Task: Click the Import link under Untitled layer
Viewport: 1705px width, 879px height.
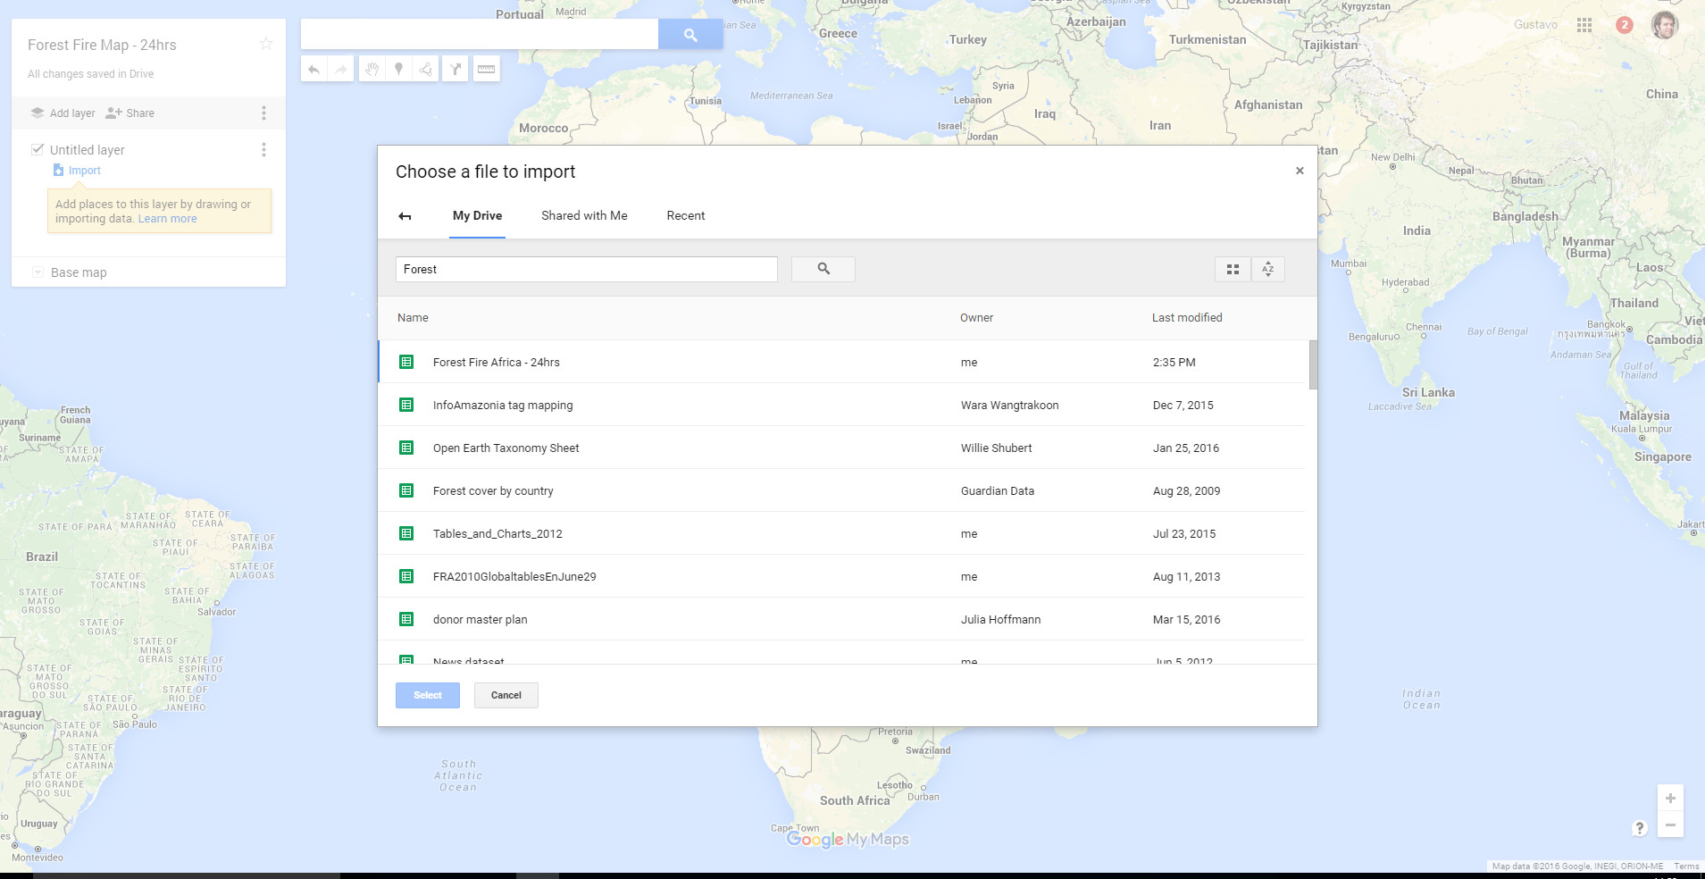Action: pos(84,170)
